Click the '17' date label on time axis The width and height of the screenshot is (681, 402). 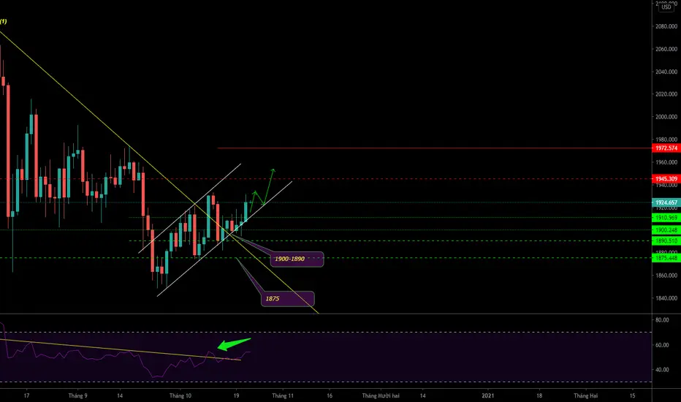coord(26,395)
